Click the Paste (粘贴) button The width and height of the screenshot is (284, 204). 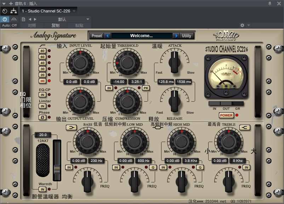click(x=79, y=25)
